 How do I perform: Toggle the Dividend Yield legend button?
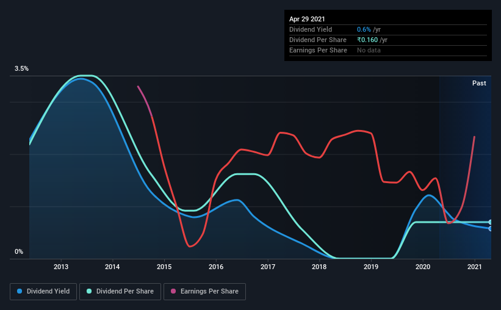click(43, 292)
